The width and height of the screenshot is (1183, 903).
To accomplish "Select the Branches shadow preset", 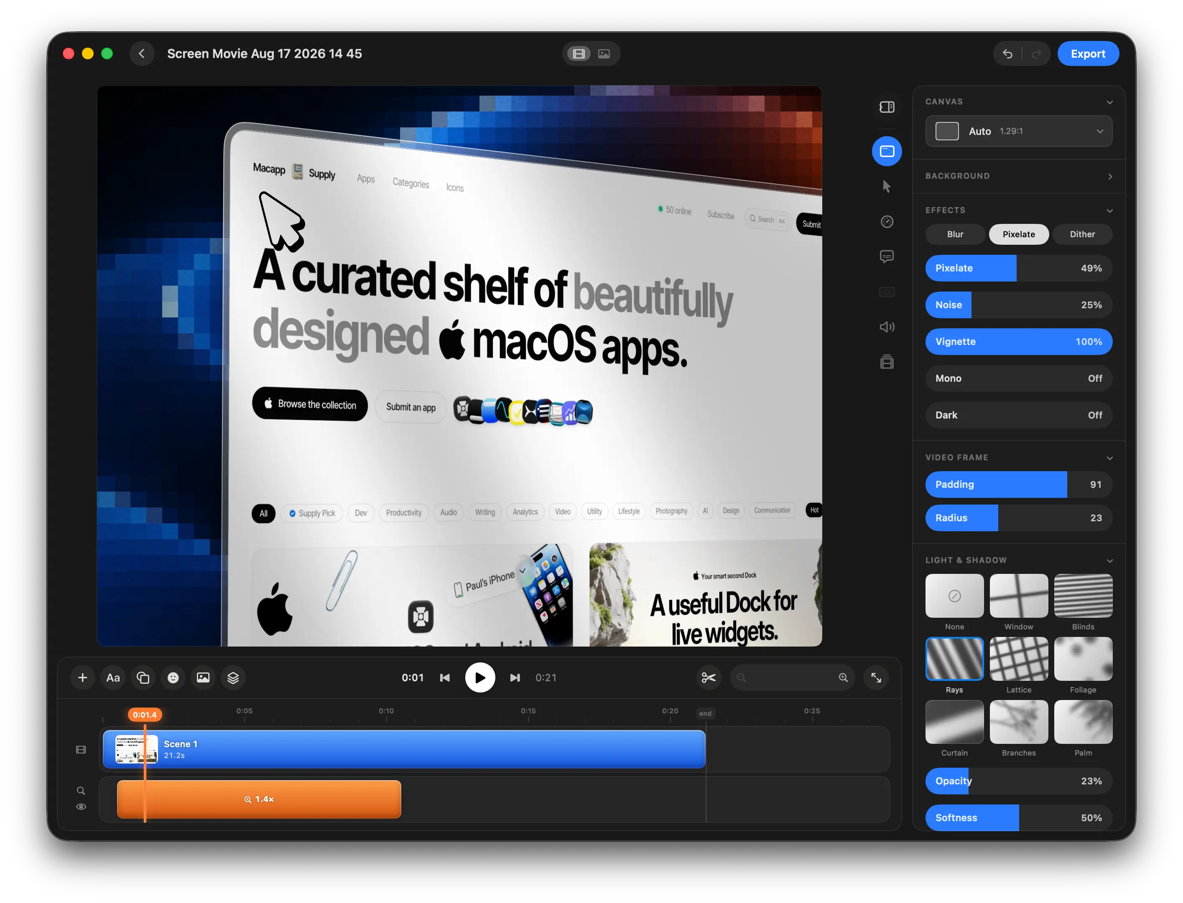I will [1019, 722].
